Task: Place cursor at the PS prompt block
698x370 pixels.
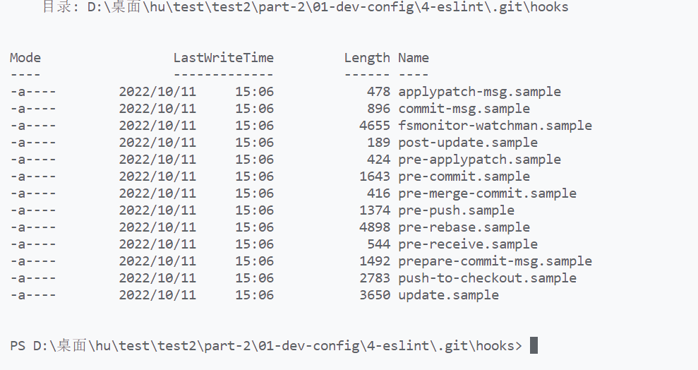Action: click(x=534, y=345)
